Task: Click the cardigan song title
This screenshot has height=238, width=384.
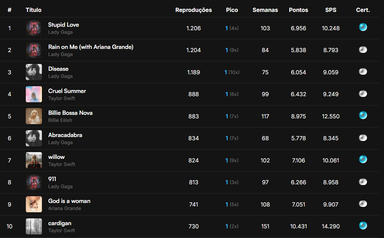Action: point(60,223)
